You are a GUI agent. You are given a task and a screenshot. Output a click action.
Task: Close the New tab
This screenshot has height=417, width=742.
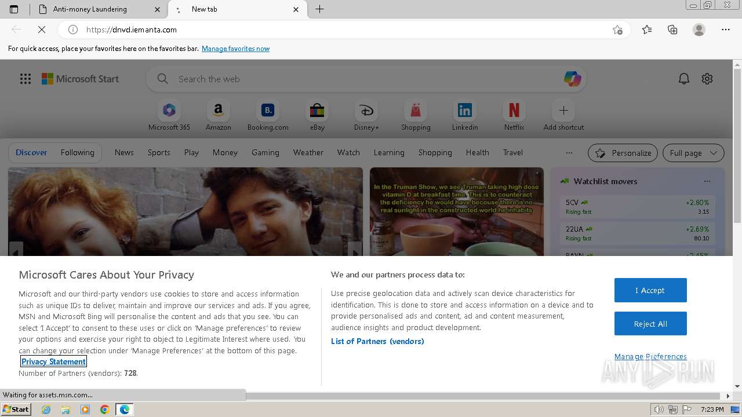click(296, 9)
